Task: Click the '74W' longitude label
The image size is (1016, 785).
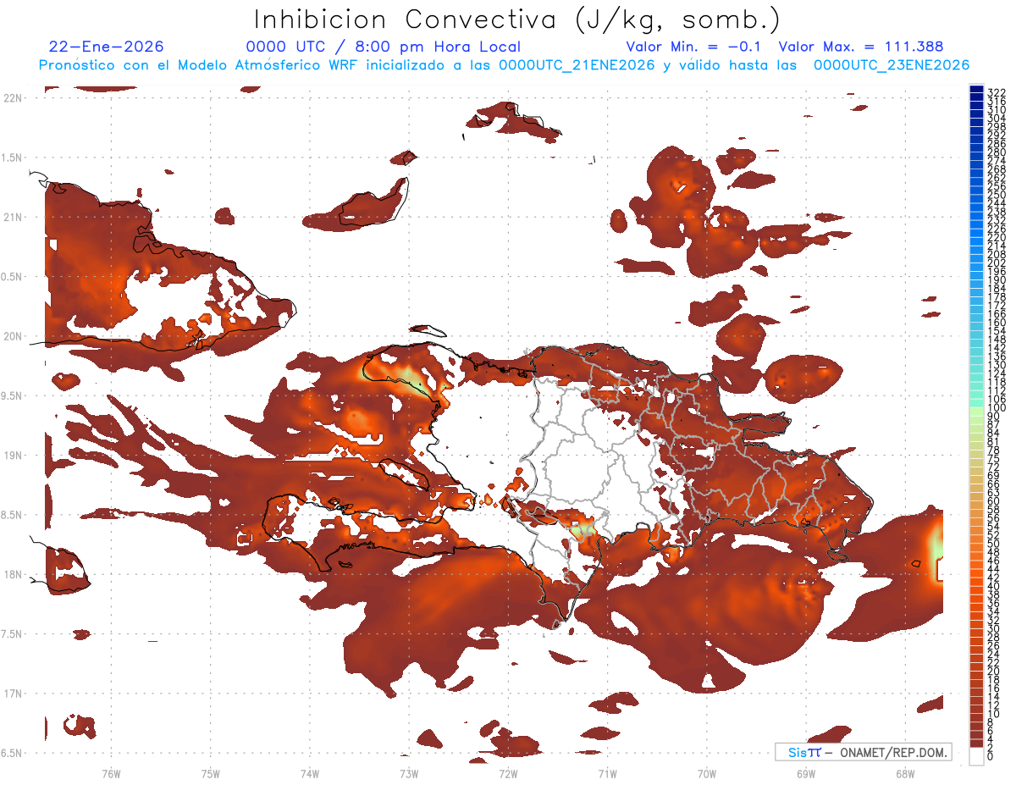Action: (x=309, y=774)
